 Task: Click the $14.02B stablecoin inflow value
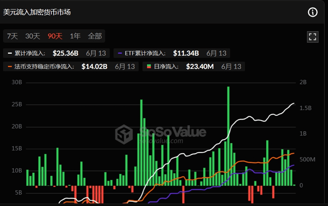coord(94,66)
